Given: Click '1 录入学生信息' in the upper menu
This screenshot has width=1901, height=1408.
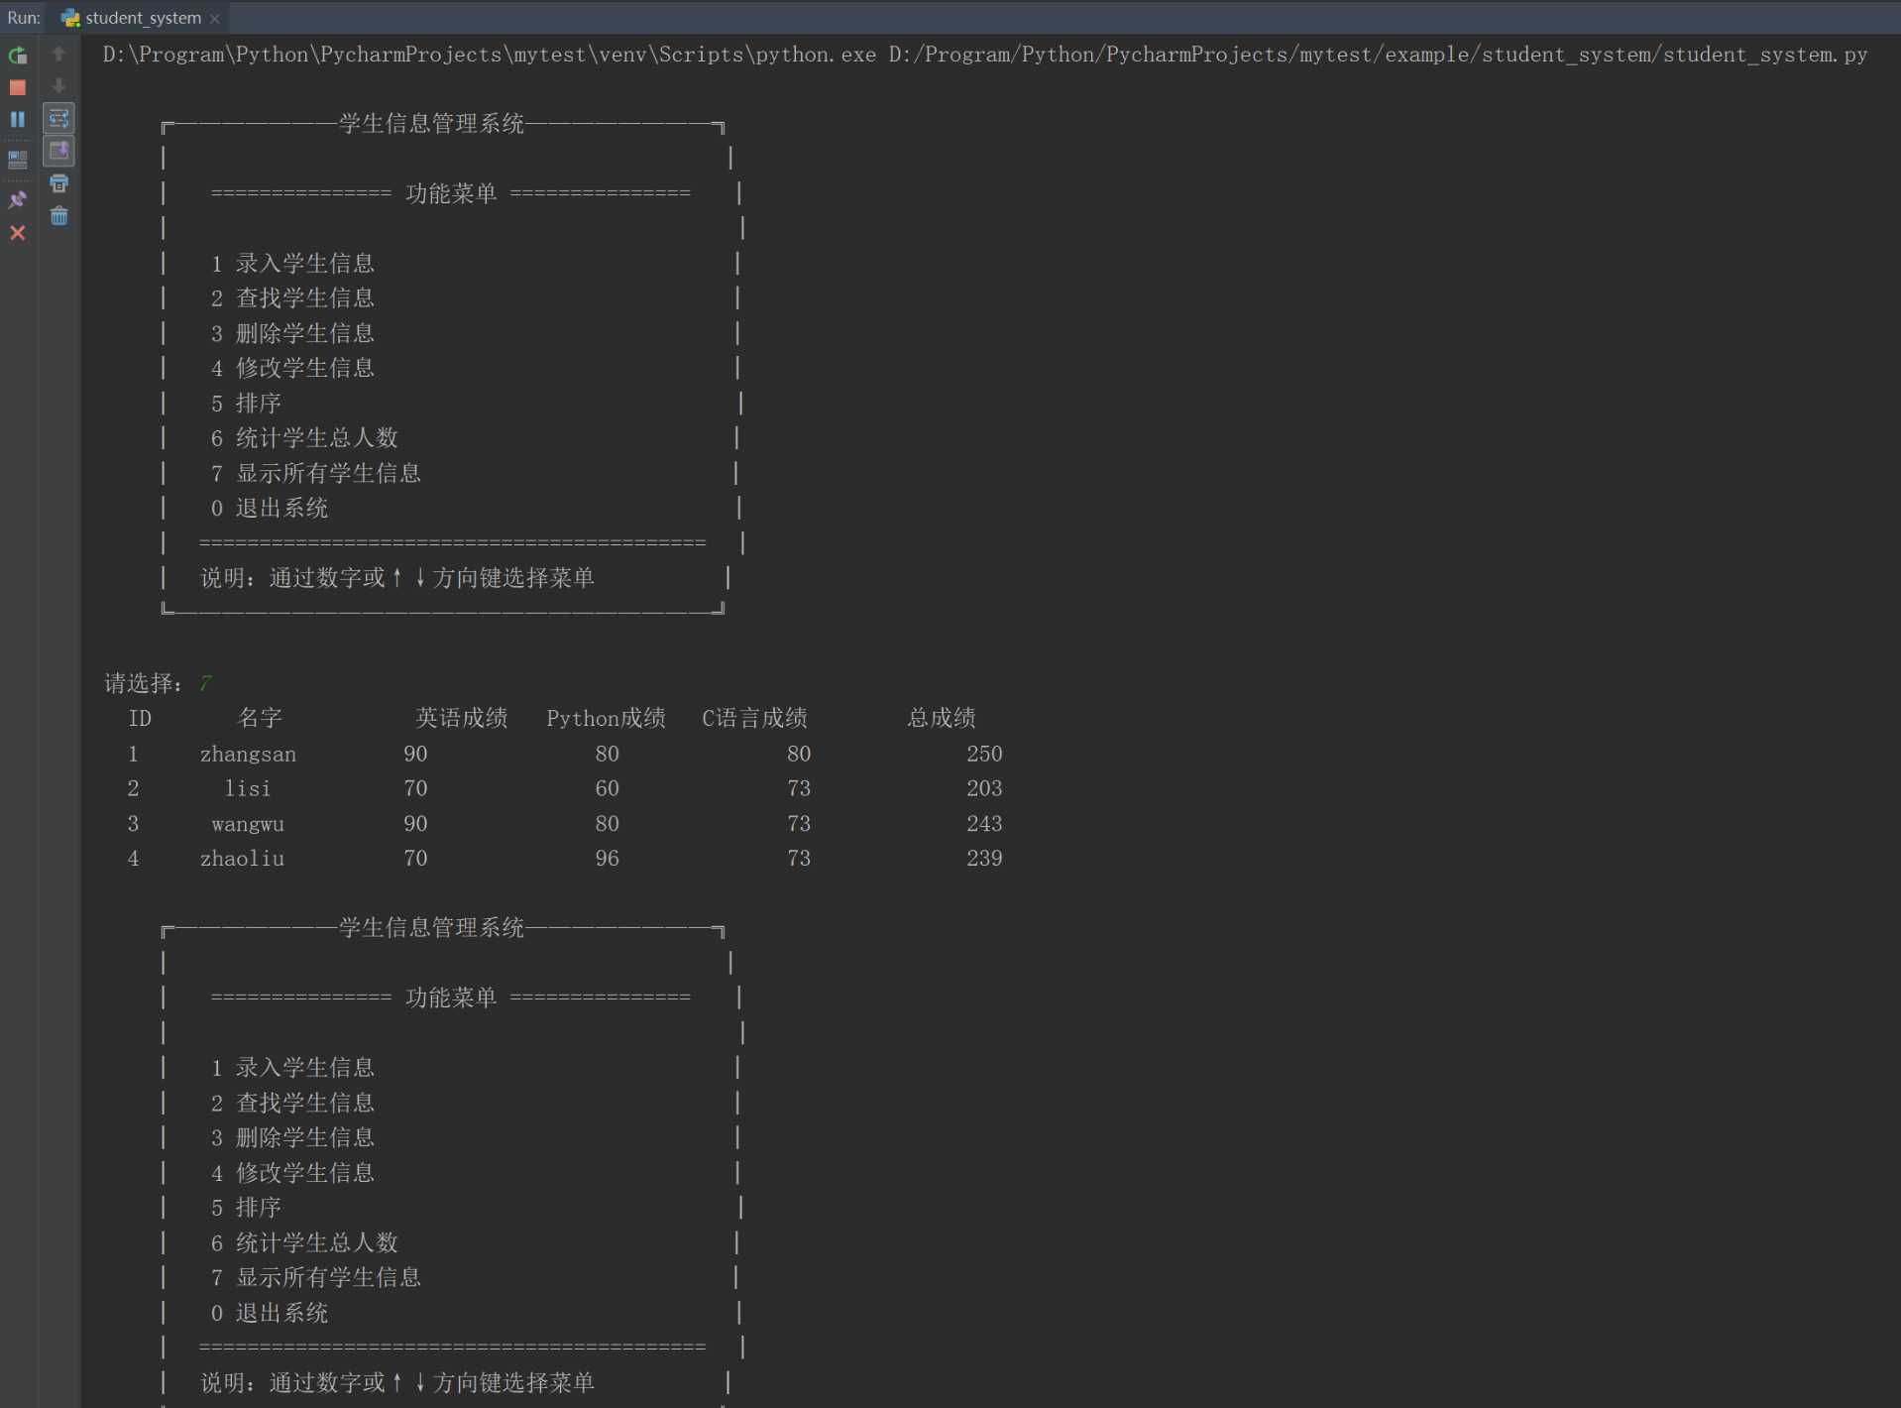Looking at the screenshot, I should [292, 264].
